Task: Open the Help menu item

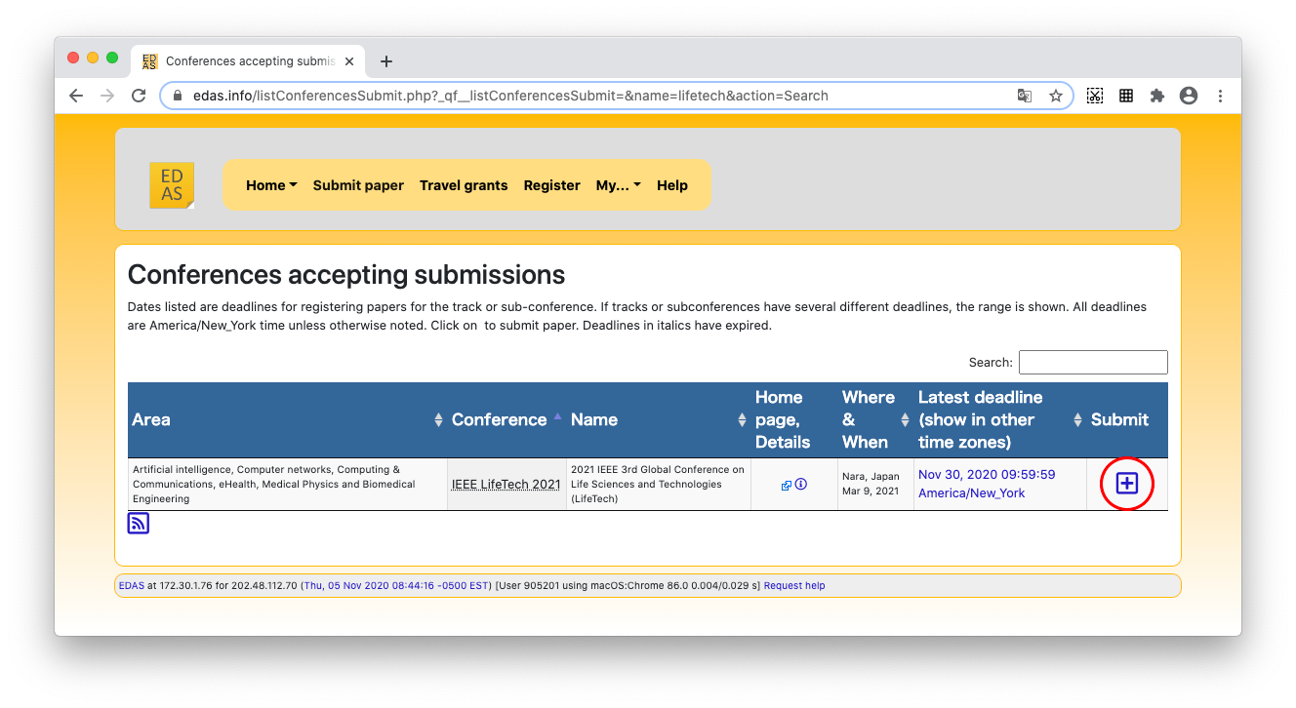Action: pyautogui.click(x=672, y=185)
